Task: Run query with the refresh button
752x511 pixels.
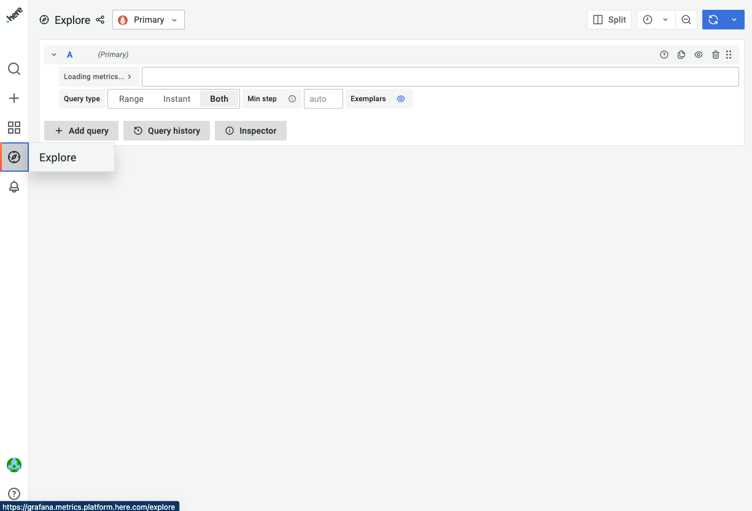Action: pos(713,20)
